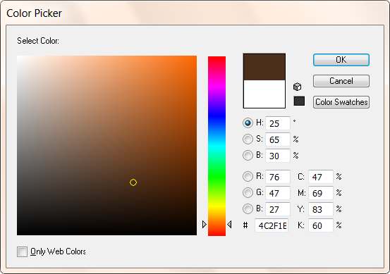Click the K black percentage field
The image size is (390, 274).
(321, 225)
